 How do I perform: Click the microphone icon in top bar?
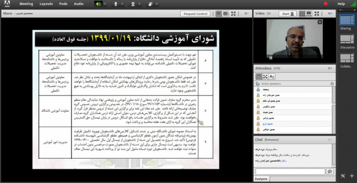point(116,4)
